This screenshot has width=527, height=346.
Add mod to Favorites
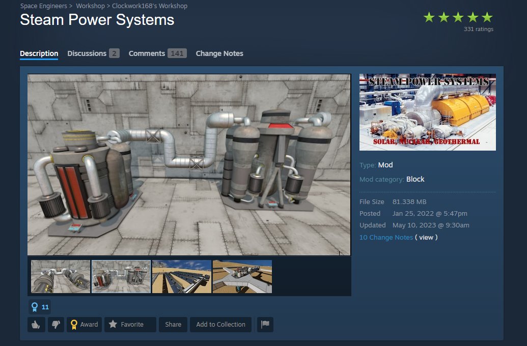(130, 325)
